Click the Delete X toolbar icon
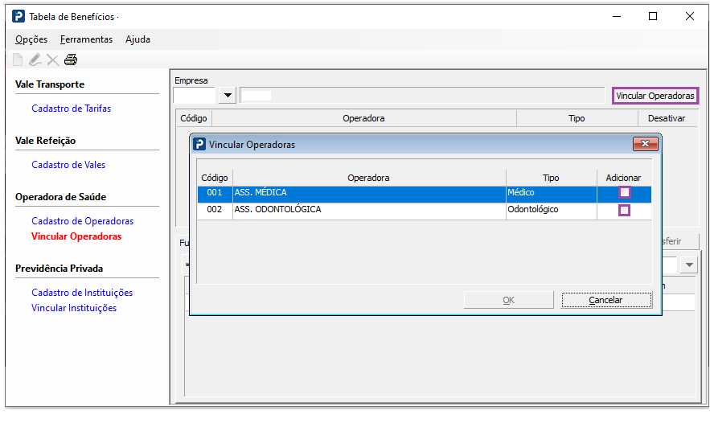The image size is (710, 431). [x=53, y=60]
